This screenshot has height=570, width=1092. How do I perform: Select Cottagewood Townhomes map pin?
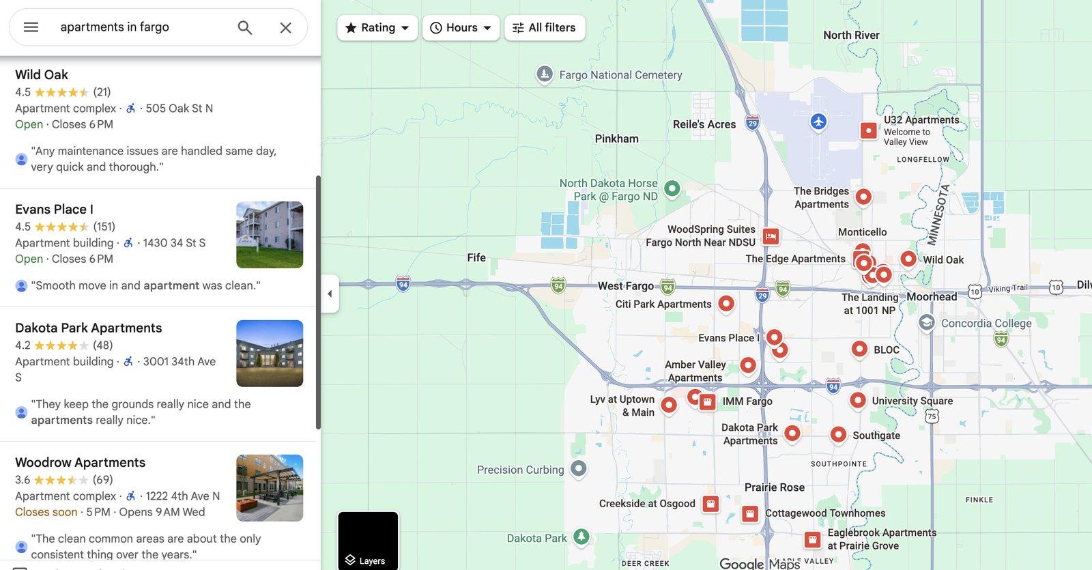pyautogui.click(x=749, y=513)
